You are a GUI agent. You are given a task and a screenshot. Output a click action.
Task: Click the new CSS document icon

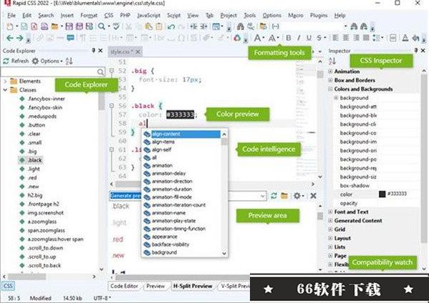(24, 26)
